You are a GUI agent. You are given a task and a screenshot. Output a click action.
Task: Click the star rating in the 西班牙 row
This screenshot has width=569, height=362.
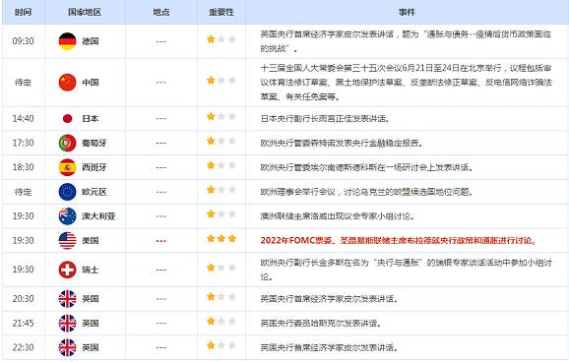pyautogui.click(x=221, y=165)
